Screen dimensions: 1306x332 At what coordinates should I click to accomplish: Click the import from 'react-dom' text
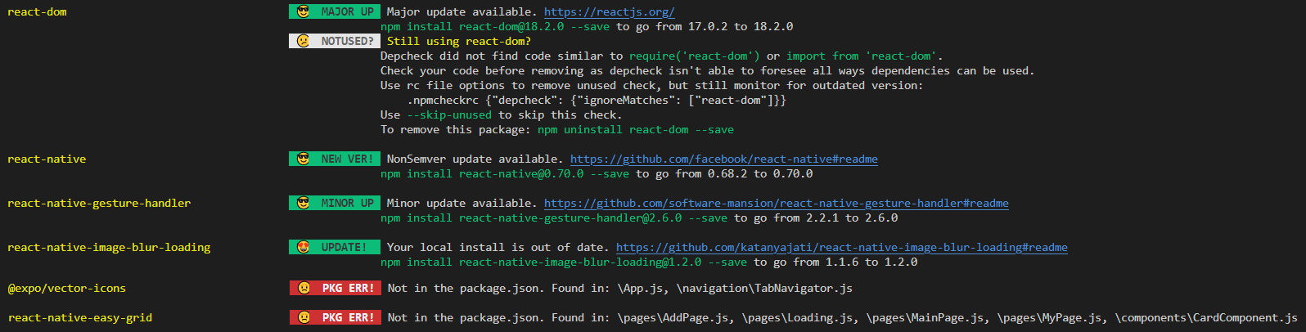[862, 56]
